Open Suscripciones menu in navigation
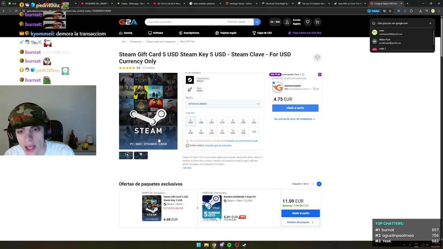The width and height of the screenshot is (443, 249). pos(189,33)
